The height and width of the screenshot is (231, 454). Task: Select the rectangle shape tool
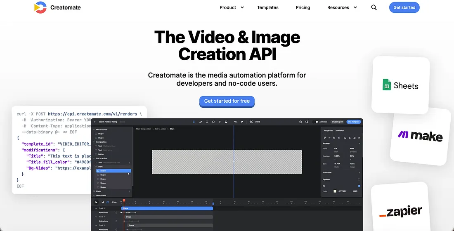(207, 122)
